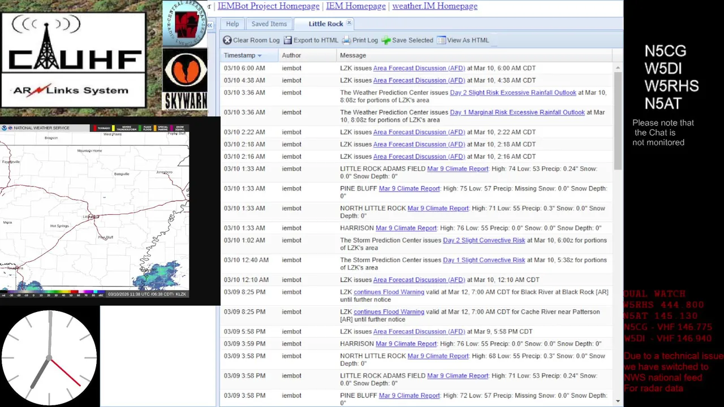
Task: Open the Saved Items tab
Action: tap(269, 24)
